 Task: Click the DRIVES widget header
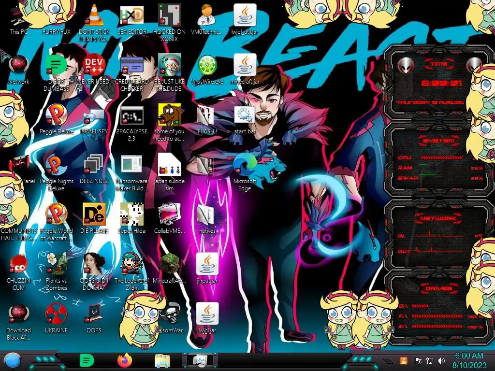click(x=439, y=288)
